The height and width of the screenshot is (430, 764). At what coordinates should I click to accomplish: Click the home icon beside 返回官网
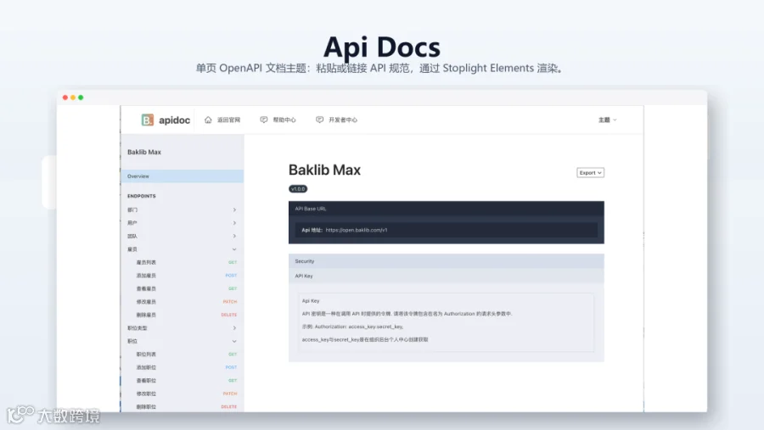(208, 120)
